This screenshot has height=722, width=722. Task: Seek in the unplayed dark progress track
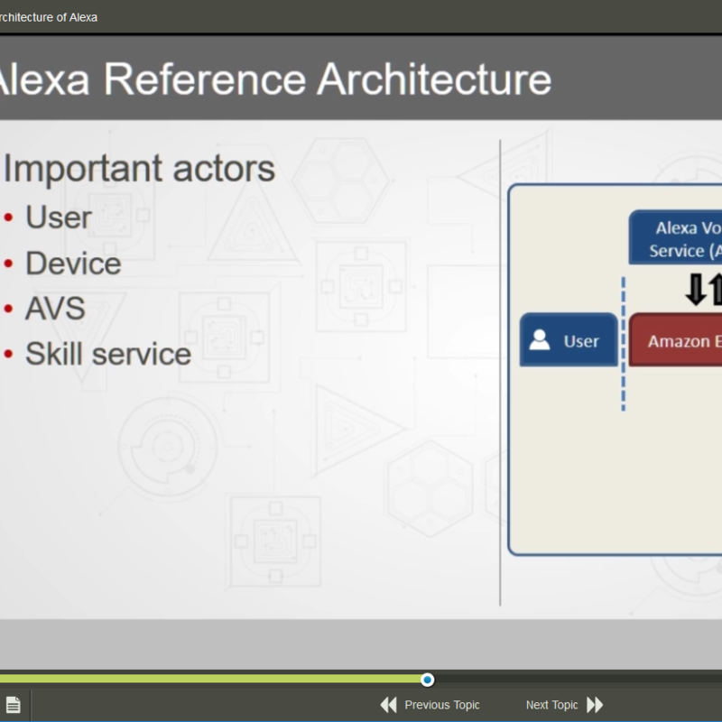(578, 679)
